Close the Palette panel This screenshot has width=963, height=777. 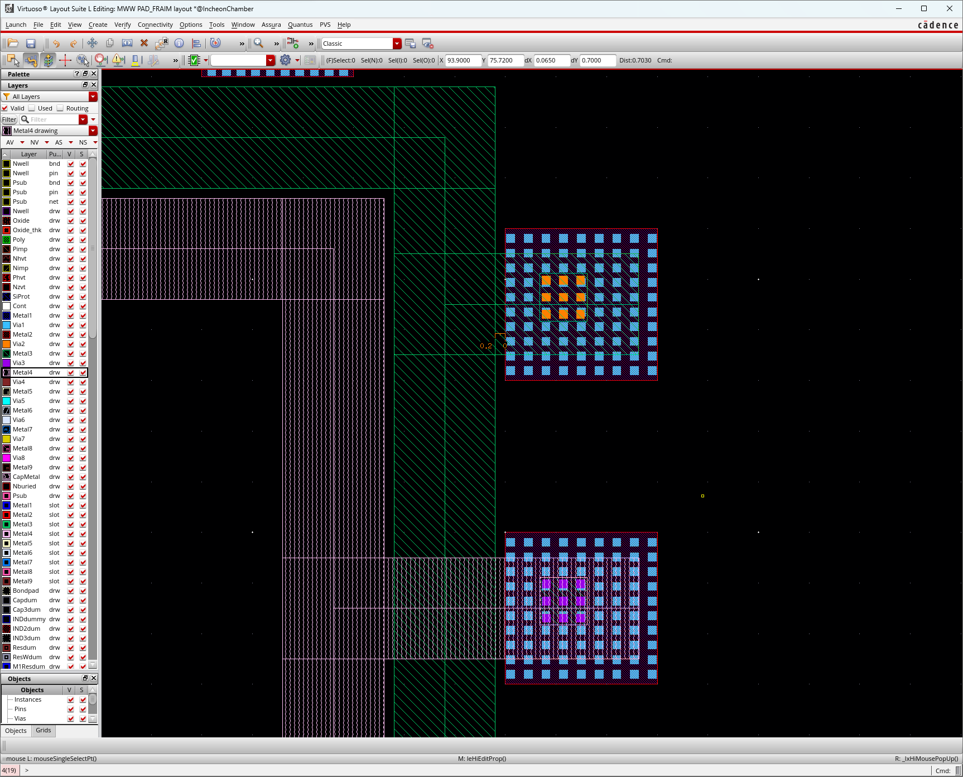[x=94, y=74]
